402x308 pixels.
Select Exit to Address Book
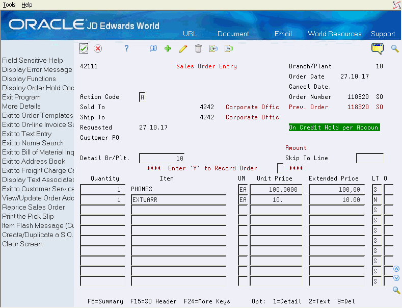[x=34, y=161]
